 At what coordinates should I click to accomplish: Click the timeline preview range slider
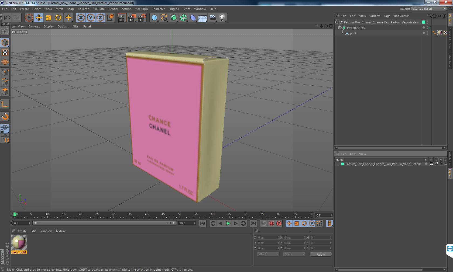click(104, 223)
